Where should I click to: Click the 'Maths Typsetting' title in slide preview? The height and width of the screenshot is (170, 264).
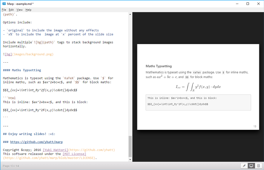pos(159,66)
